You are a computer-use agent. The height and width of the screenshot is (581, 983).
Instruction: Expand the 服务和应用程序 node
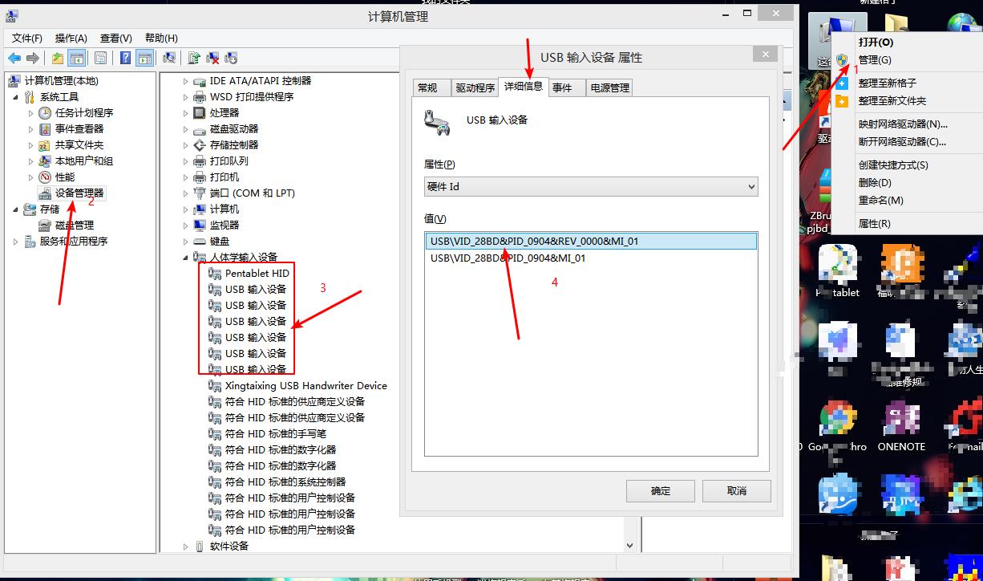click(15, 241)
